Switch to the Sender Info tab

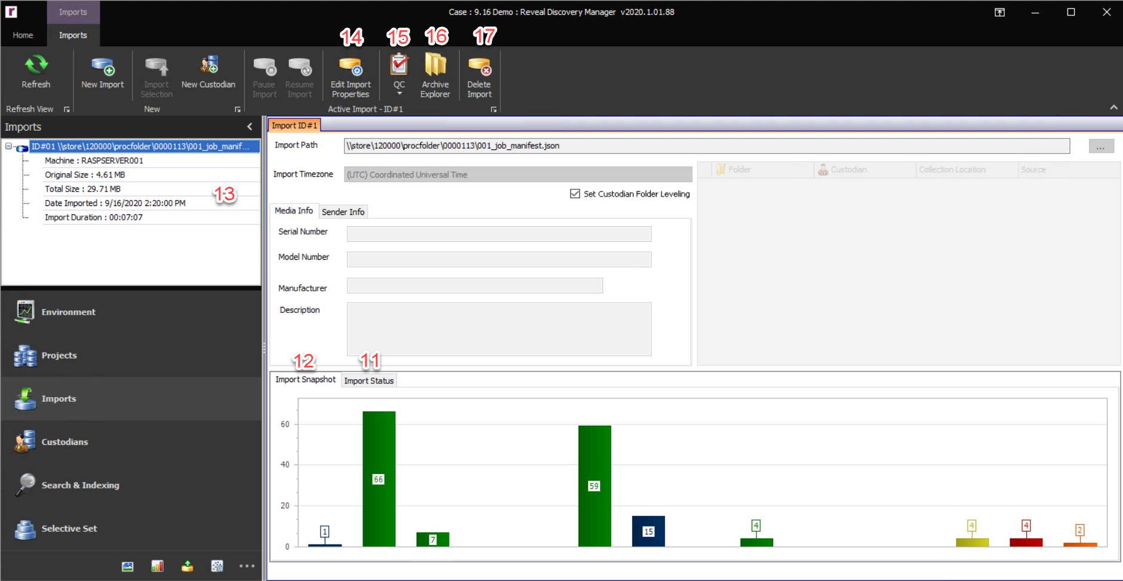(343, 212)
